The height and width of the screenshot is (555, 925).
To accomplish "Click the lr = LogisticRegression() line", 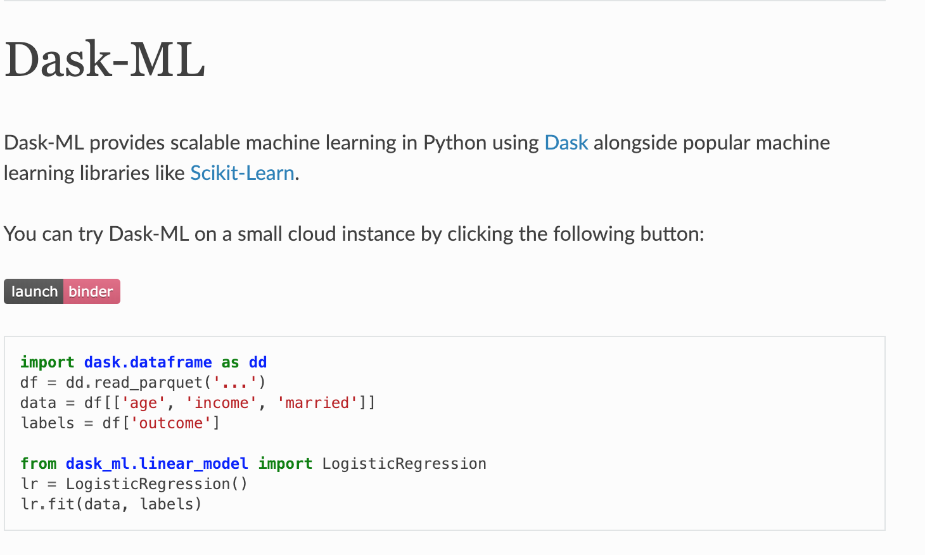I will point(134,484).
